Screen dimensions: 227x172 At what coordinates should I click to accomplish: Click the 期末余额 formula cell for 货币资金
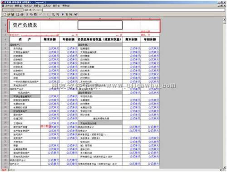tap(50, 48)
